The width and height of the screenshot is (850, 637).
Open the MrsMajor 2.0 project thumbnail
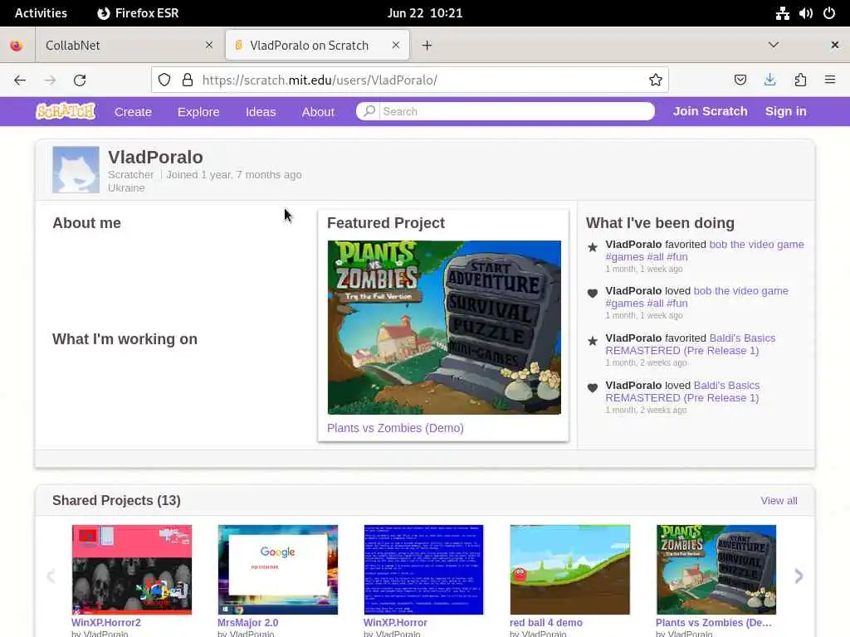[x=277, y=569]
